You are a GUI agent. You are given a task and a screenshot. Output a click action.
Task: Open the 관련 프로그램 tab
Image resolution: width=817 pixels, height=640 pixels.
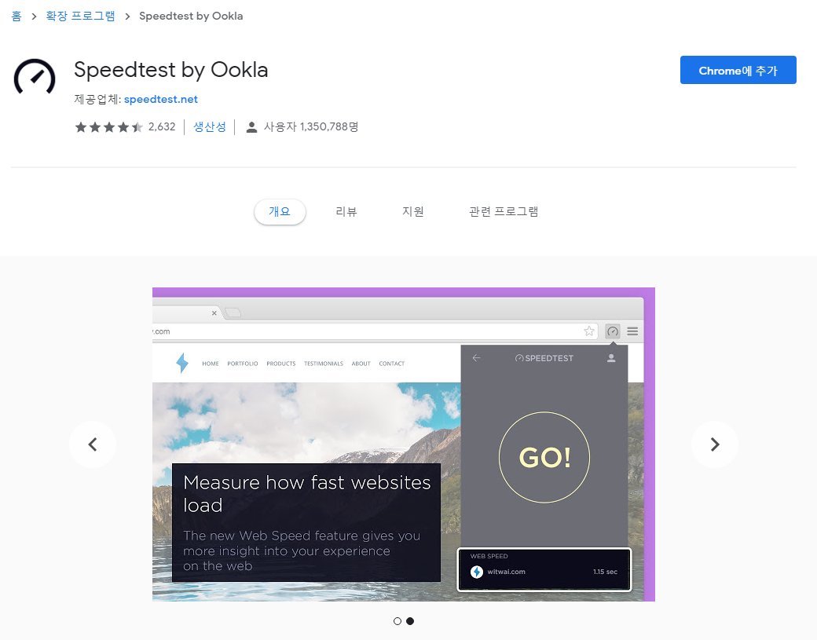click(504, 211)
